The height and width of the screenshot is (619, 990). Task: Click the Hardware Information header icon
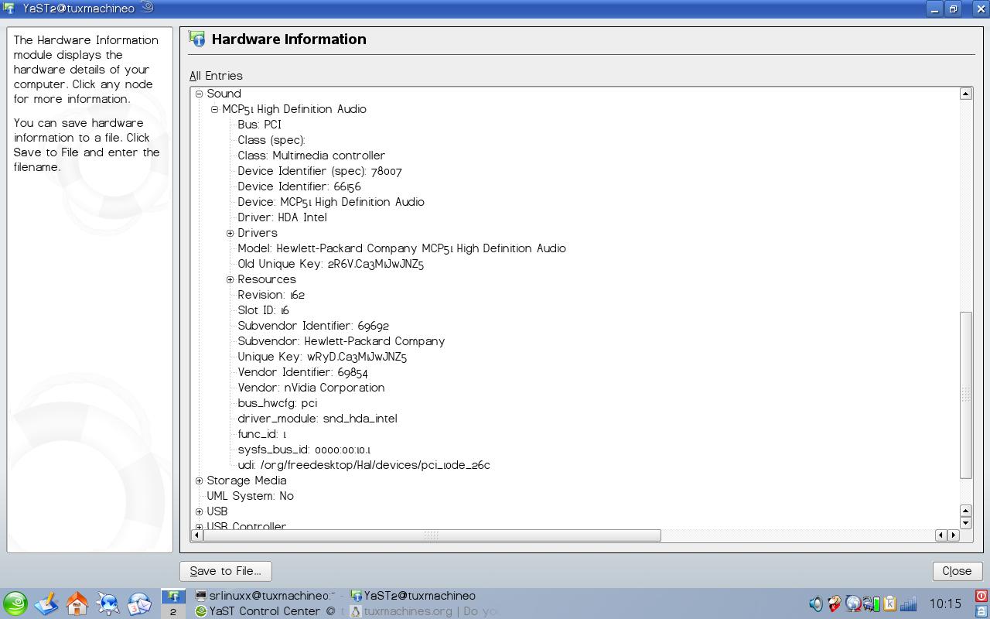(x=197, y=39)
